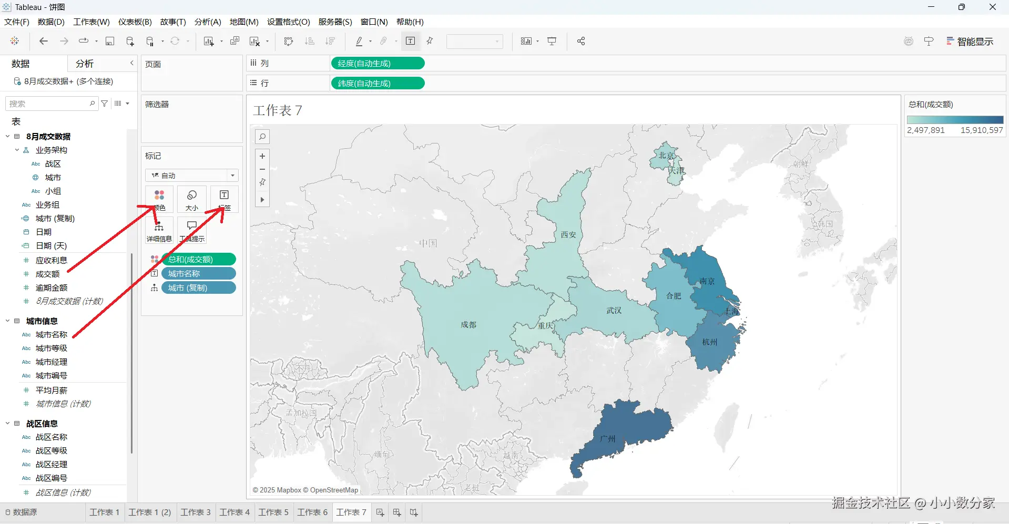Add a new worksheet from bottom tab bar

pyautogui.click(x=380, y=512)
